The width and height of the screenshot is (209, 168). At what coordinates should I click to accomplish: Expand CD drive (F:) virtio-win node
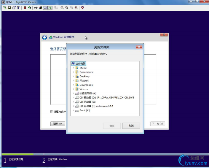73,106
